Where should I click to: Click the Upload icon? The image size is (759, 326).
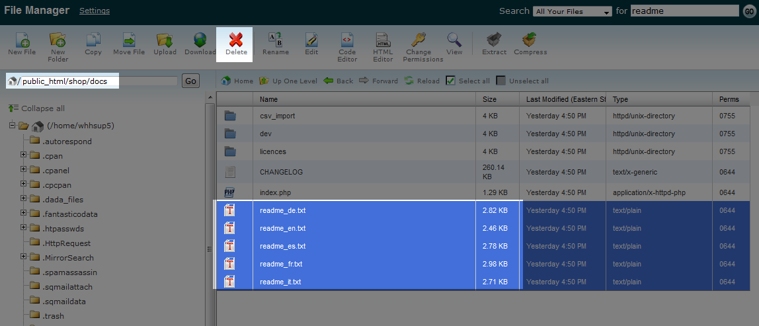(x=165, y=40)
